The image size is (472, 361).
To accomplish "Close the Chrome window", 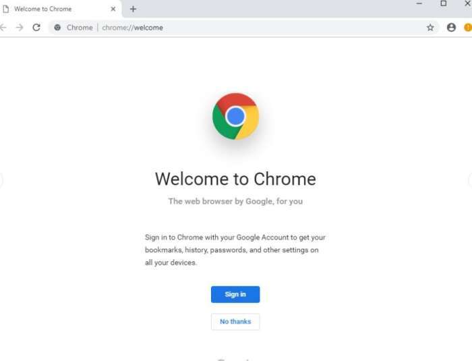I will [x=467, y=4].
